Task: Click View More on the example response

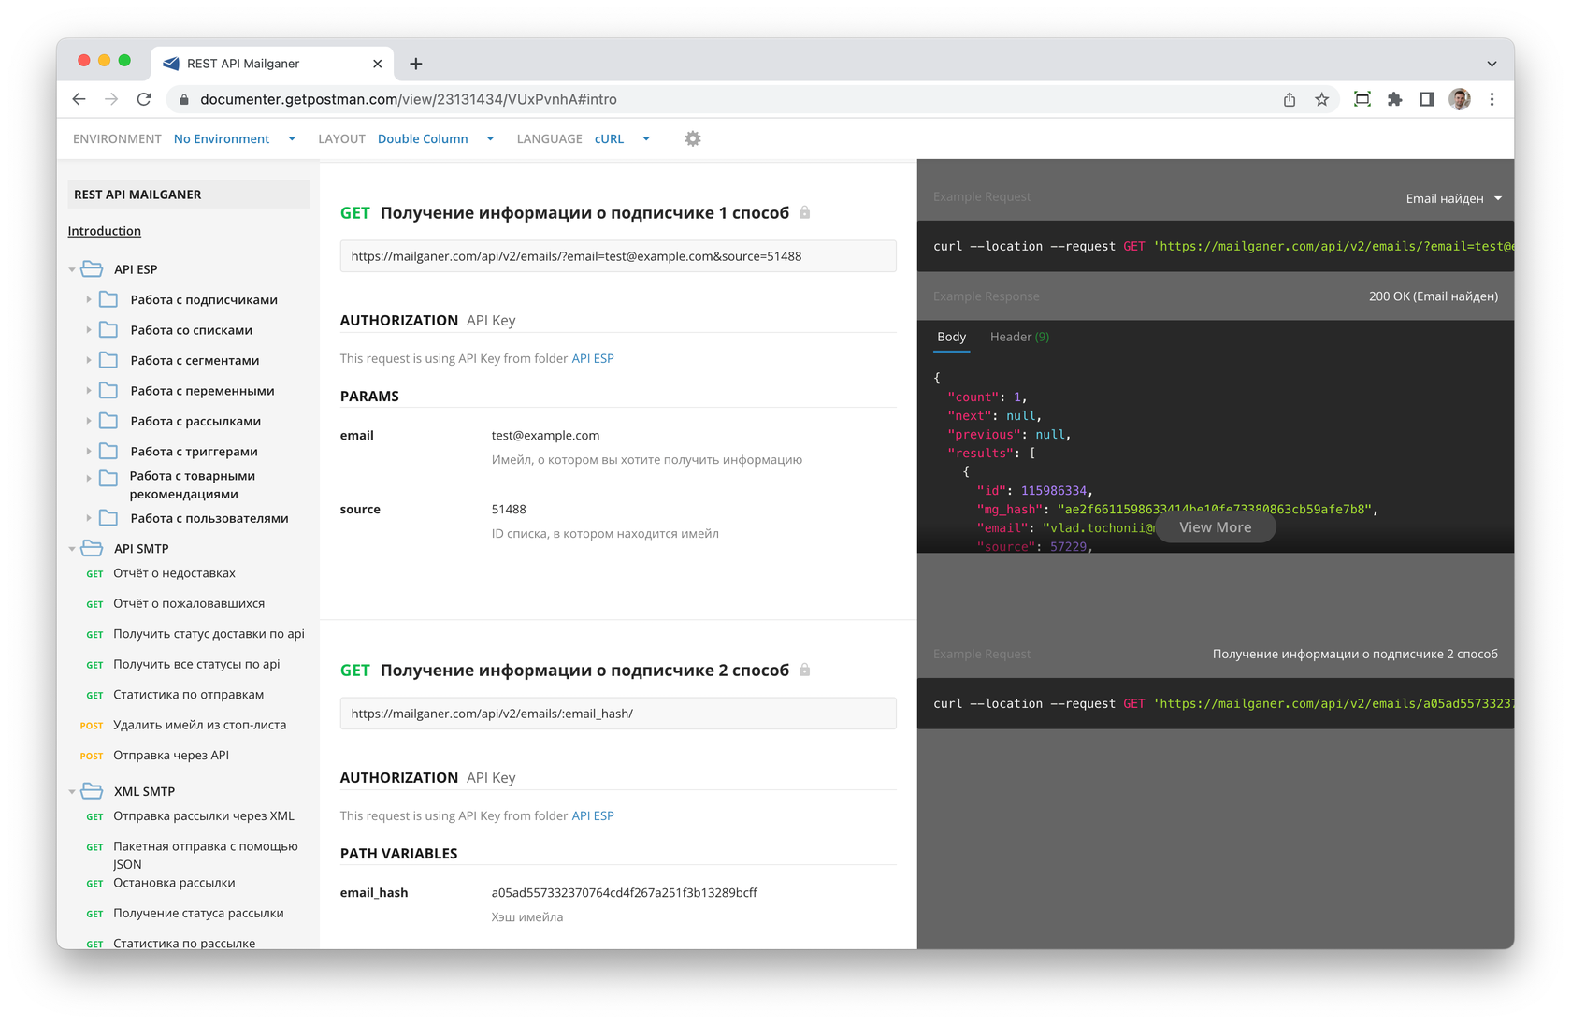Action: click(x=1215, y=527)
